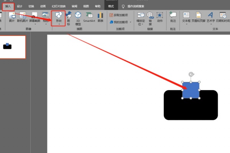Expand the 文本框 text box dropdown
The width and height of the screenshot is (230, 153).
coord(186,24)
